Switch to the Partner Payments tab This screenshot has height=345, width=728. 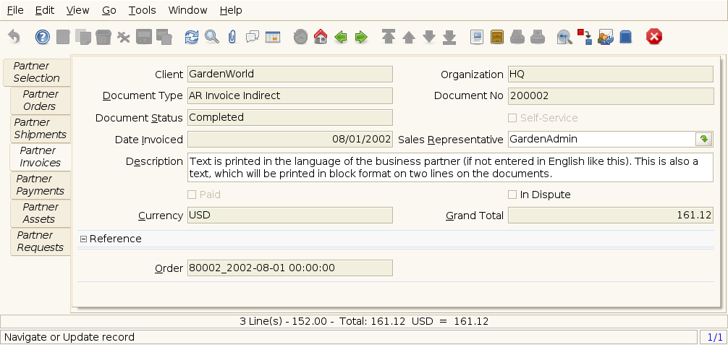click(41, 185)
